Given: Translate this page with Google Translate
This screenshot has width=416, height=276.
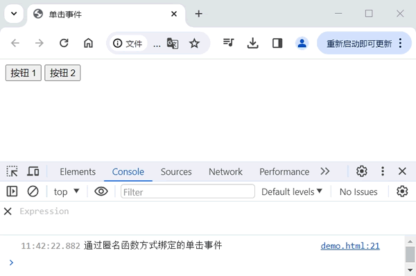Looking at the screenshot, I should [173, 43].
